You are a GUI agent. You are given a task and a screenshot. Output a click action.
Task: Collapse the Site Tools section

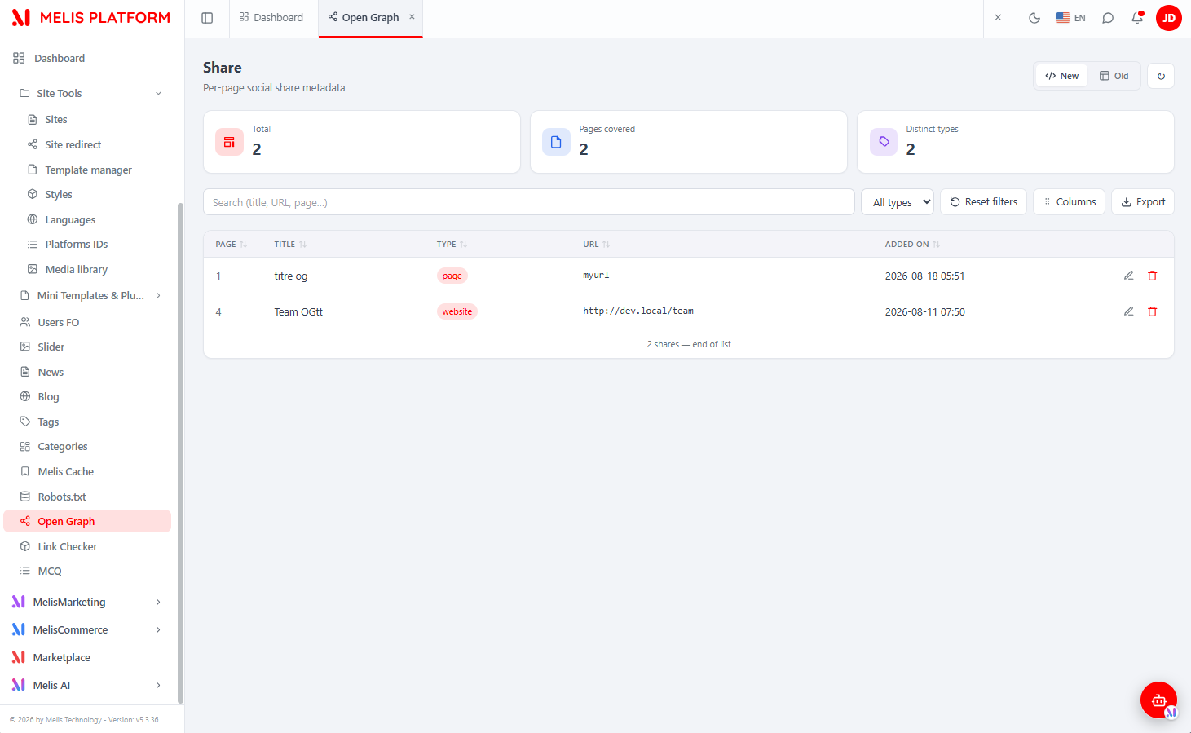pyautogui.click(x=92, y=93)
